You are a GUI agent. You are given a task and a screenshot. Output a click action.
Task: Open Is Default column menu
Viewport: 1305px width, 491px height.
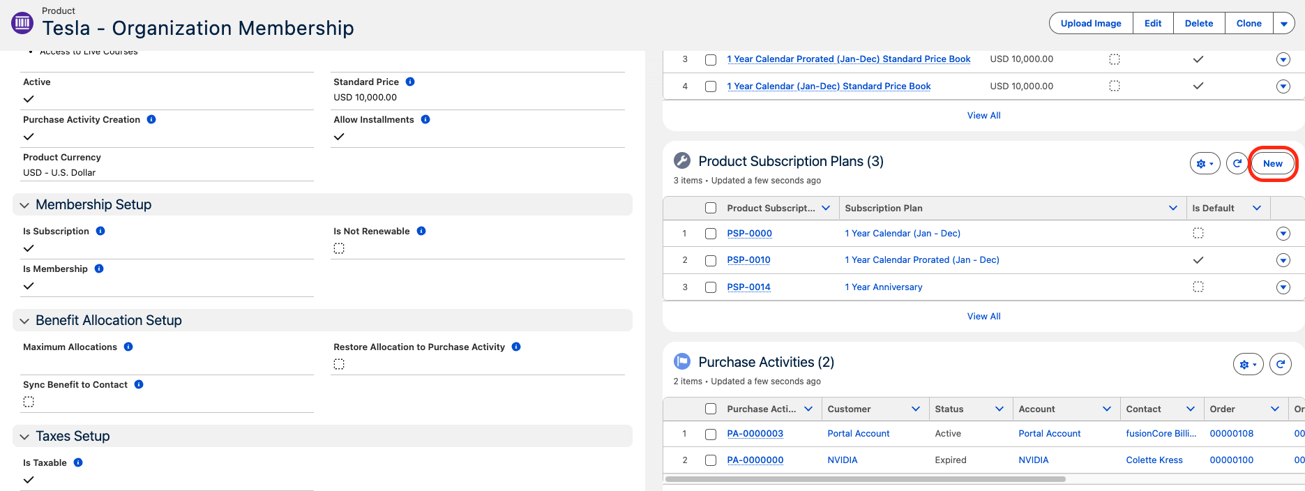1257,208
